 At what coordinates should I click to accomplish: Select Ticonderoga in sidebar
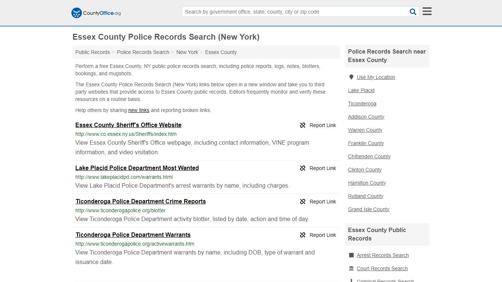point(362,104)
